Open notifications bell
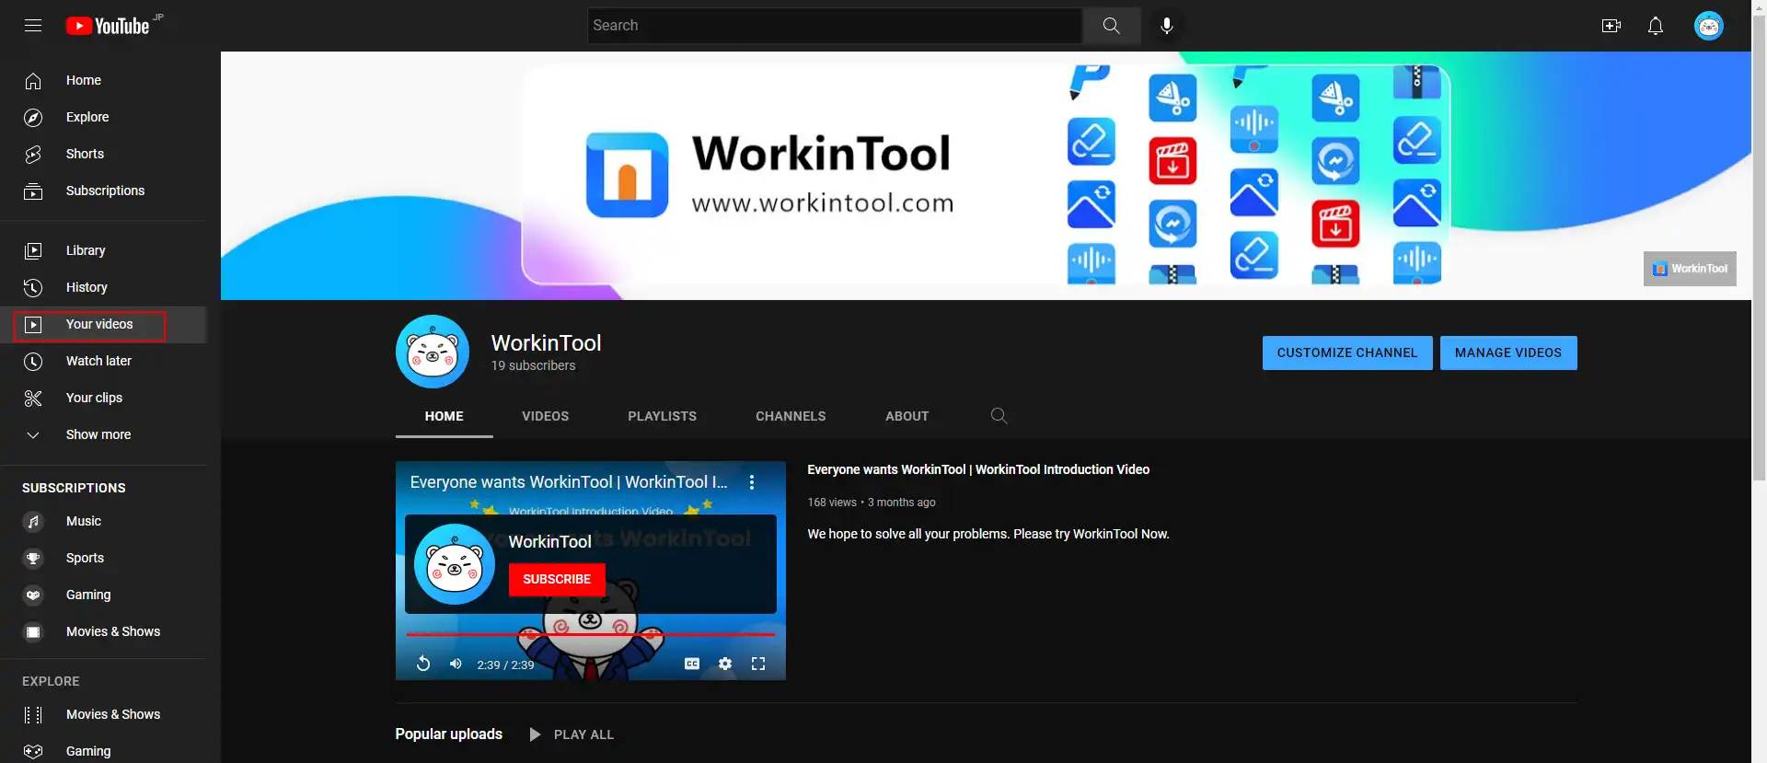This screenshot has width=1767, height=763. [x=1656, y=26]
